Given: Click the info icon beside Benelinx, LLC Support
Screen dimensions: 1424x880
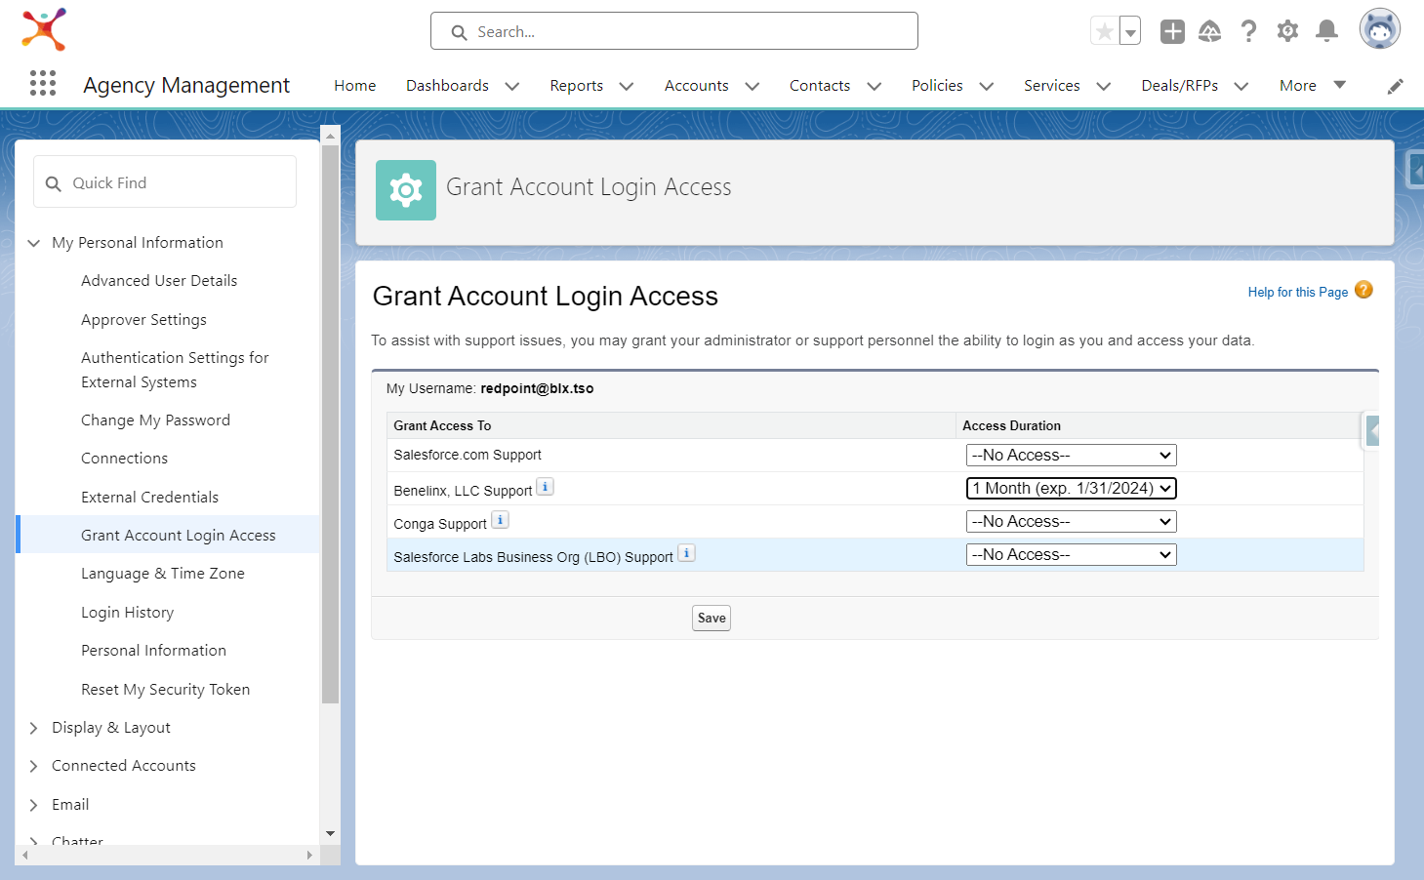Looking at the screenshot, I should (546, 487).
